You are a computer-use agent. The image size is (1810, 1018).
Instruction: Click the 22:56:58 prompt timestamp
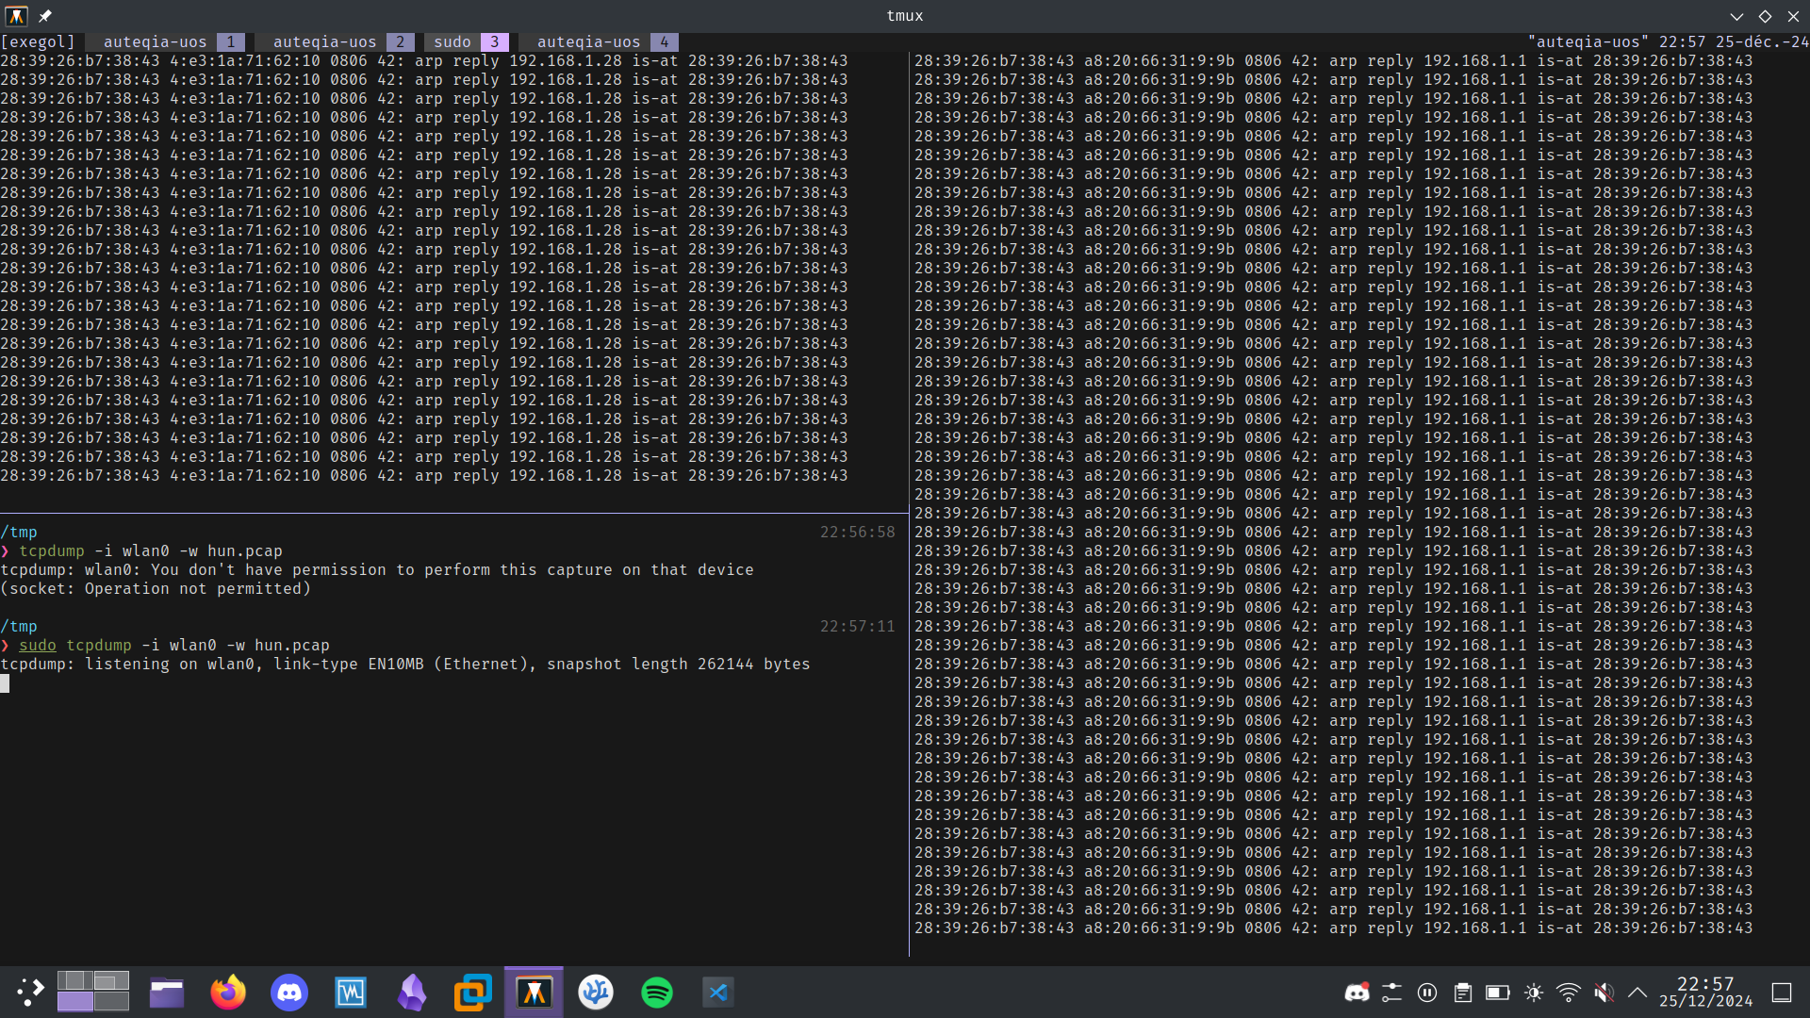(857, 532)
